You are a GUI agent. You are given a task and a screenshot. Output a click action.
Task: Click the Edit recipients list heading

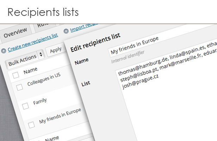pos(95,43)
